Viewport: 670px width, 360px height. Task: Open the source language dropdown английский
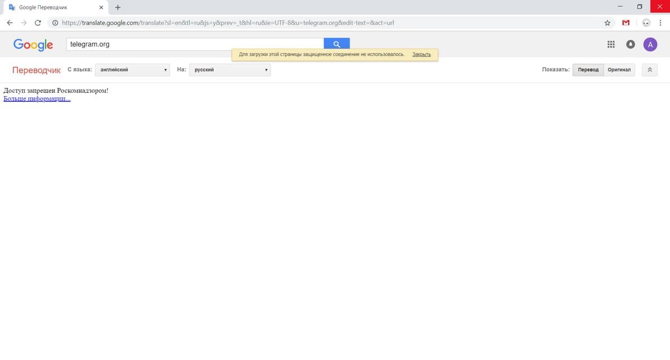tap(132, 70)
